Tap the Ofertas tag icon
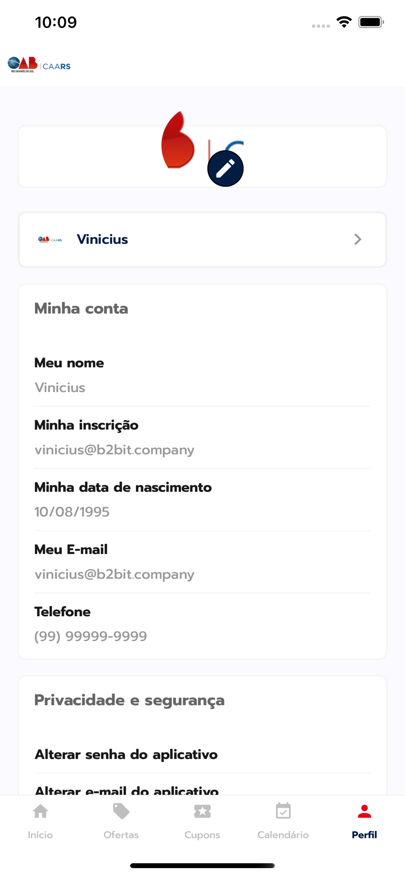This screenshot has height=876, width=405. [x=121, y=812]
